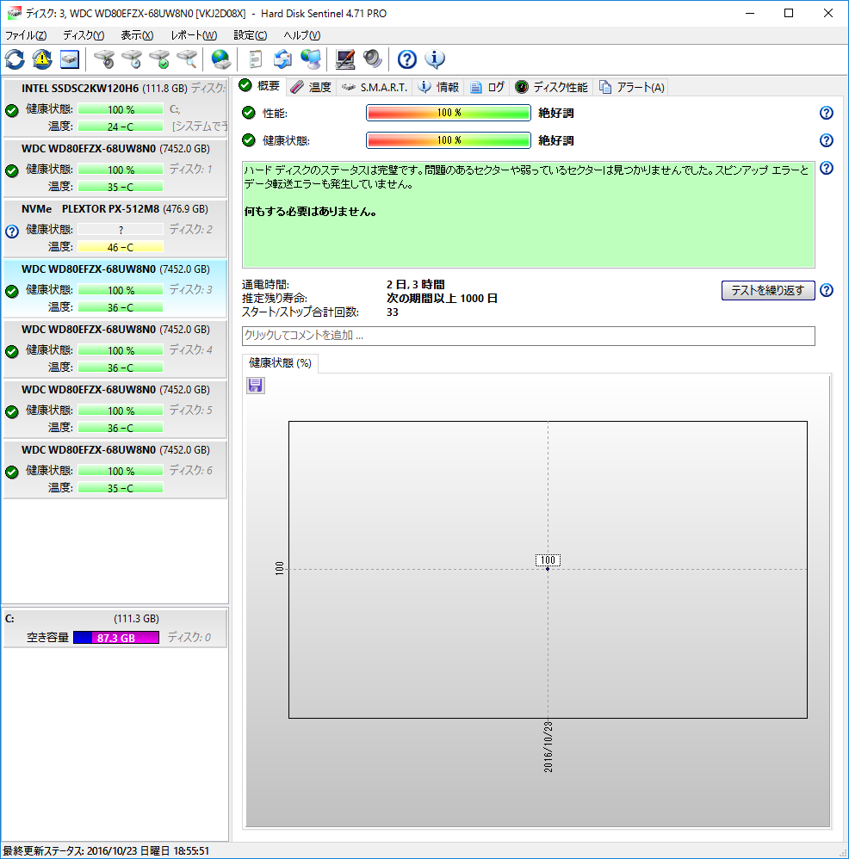This screenshot has height=859, width=849.
Task: Click the refresh icon with yellow warning sign
Action: tap(42, 59)
